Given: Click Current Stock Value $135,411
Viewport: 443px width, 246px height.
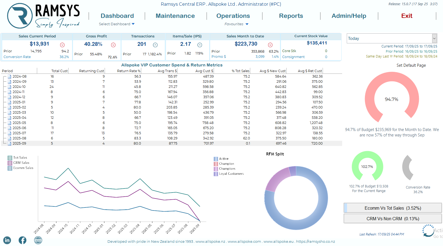Looking at the screenshot, I should coord(317,43).
